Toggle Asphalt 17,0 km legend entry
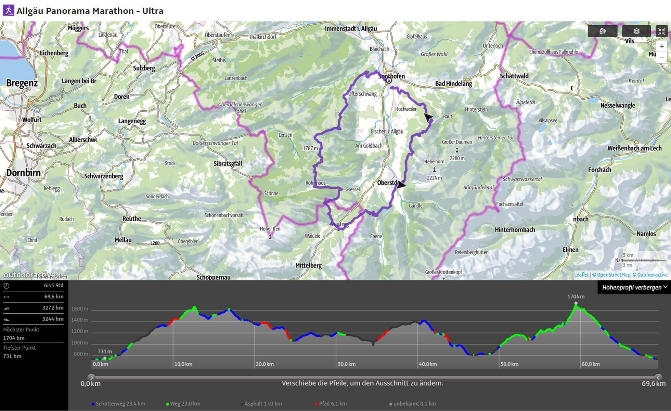This screenshot has width=671, height=411. click(261, 404)
